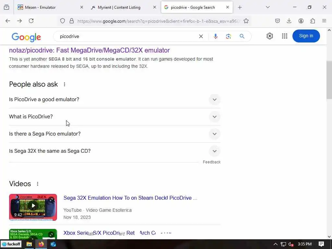Image resolution: width=332 pixels, height=249 pixels.
Task: Open clock showing 3:35 PM
Action: pos(305,244)
